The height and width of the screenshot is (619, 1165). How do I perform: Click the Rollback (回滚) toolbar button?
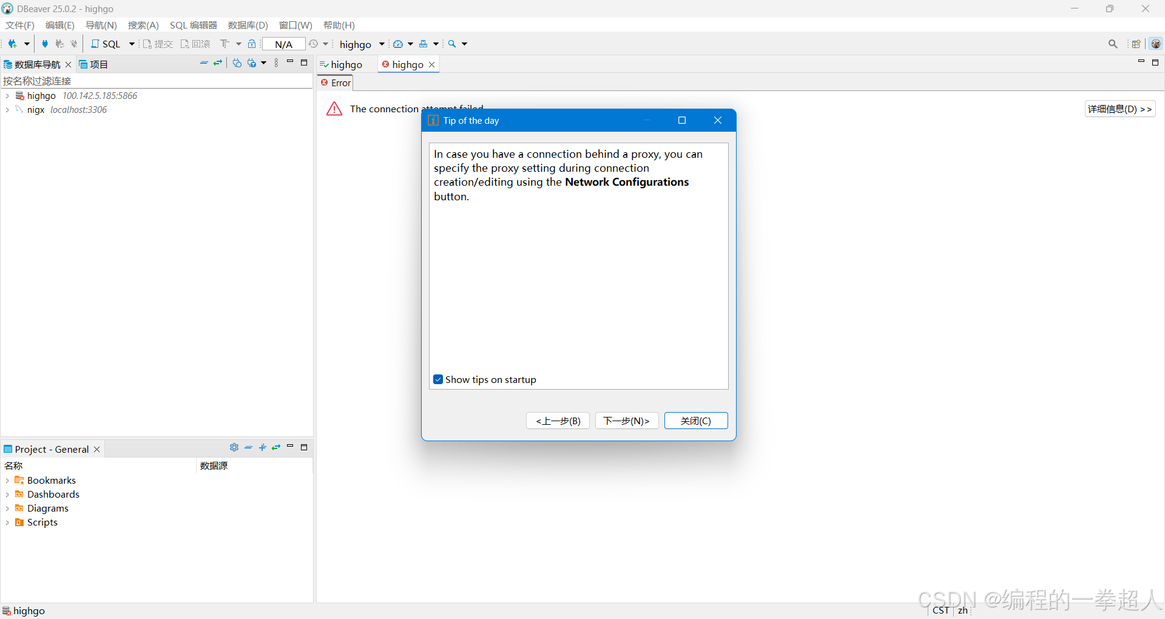tap(195, 44)
